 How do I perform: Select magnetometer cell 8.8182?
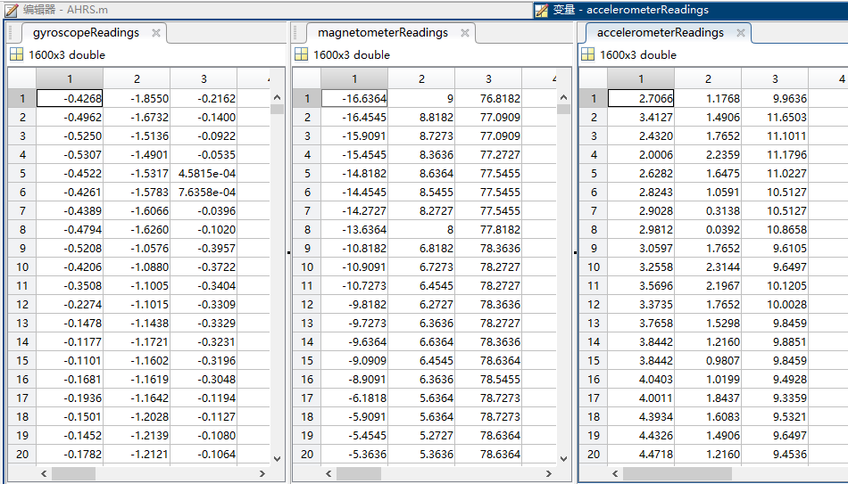pos(421,118)
